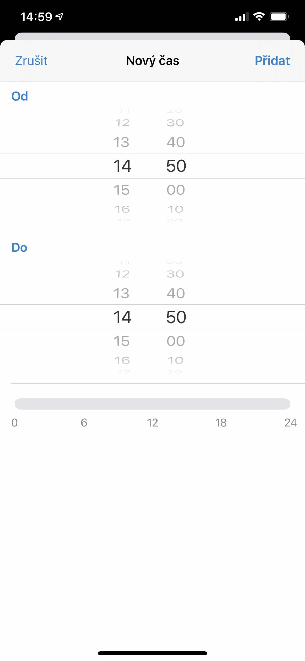This screenshot has height=661, width=305.
Task: Select minute 00 in the Od picker
Action: pos(176,190)
